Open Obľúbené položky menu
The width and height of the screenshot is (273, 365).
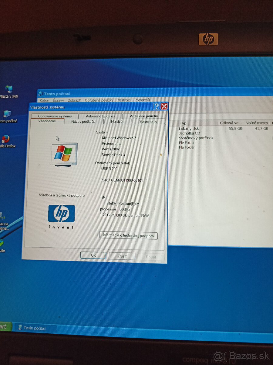(99, 100)
